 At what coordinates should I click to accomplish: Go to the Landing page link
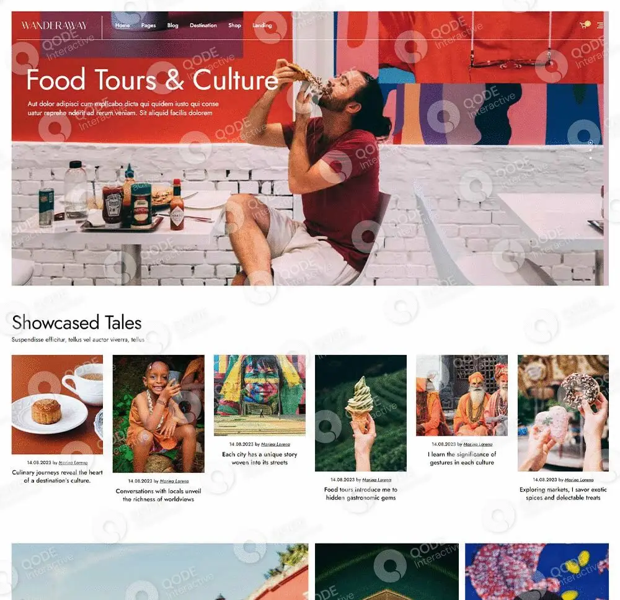pyautogui.click(x=262, y=25)
